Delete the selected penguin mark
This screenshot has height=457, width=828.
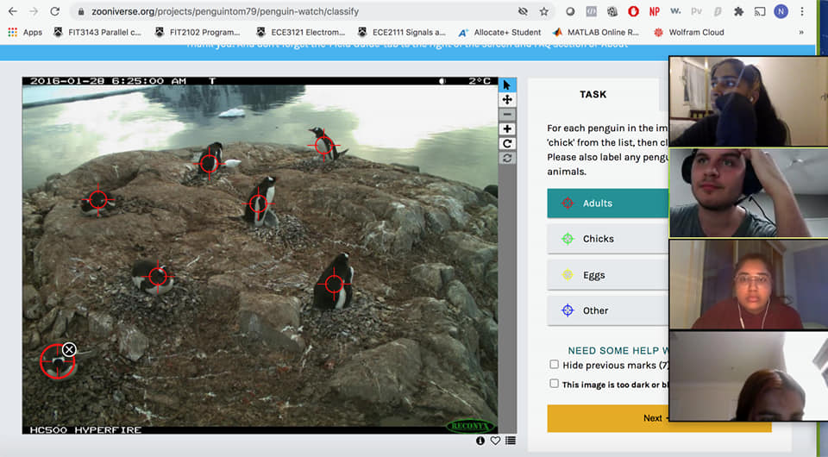69,349
